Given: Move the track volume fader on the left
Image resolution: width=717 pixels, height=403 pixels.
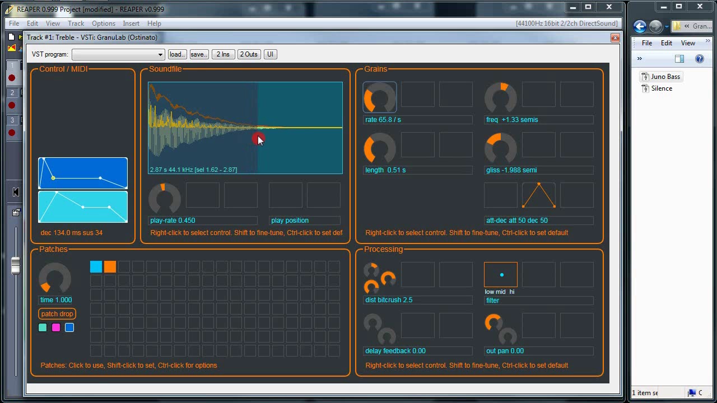Looking at the screenshot, I should [16, 265].
